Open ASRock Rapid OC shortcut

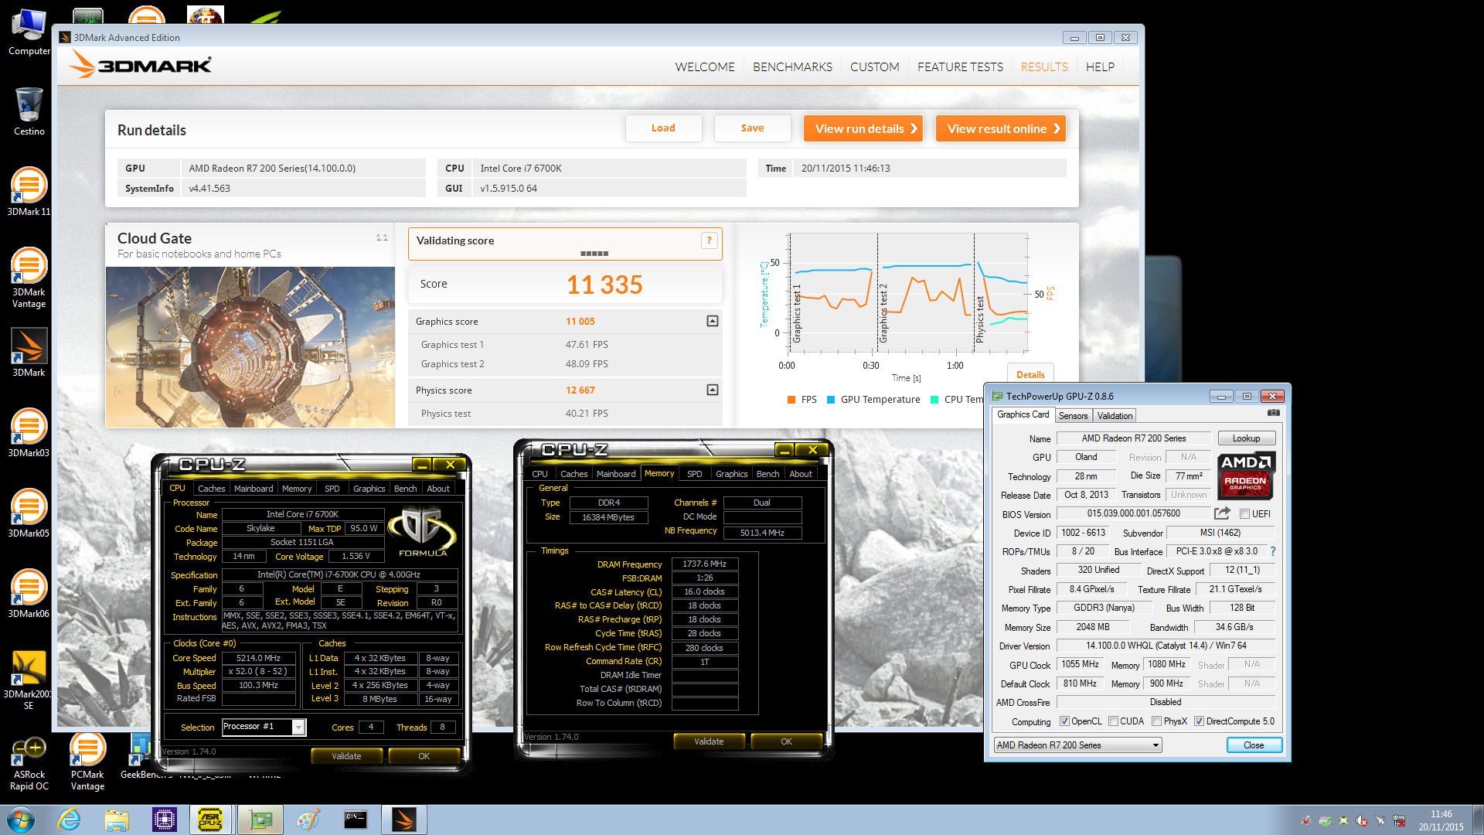(29, 763)
